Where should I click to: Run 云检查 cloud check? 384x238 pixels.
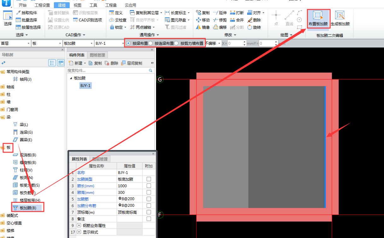pyautogui.click(x=118, y=20)
